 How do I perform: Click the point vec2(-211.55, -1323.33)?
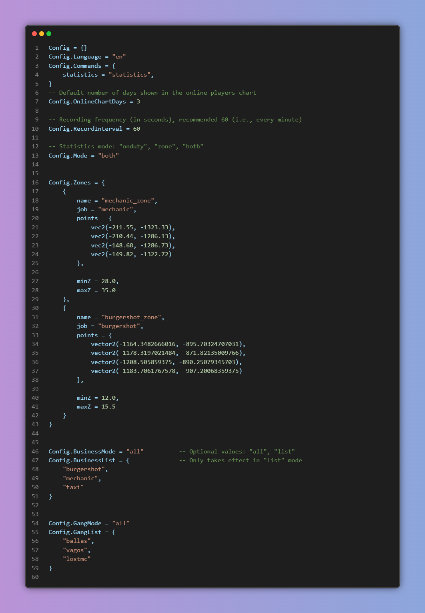point(131,227)
